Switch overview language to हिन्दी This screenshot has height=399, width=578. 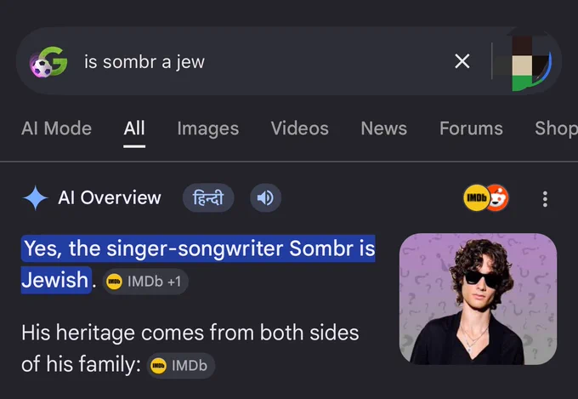208,198
